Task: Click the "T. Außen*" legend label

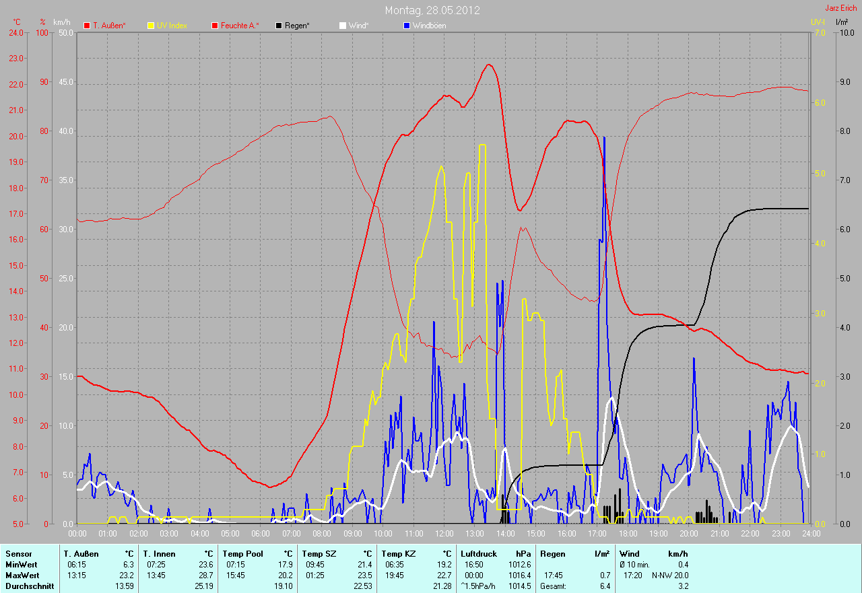Action: [109, 26]
